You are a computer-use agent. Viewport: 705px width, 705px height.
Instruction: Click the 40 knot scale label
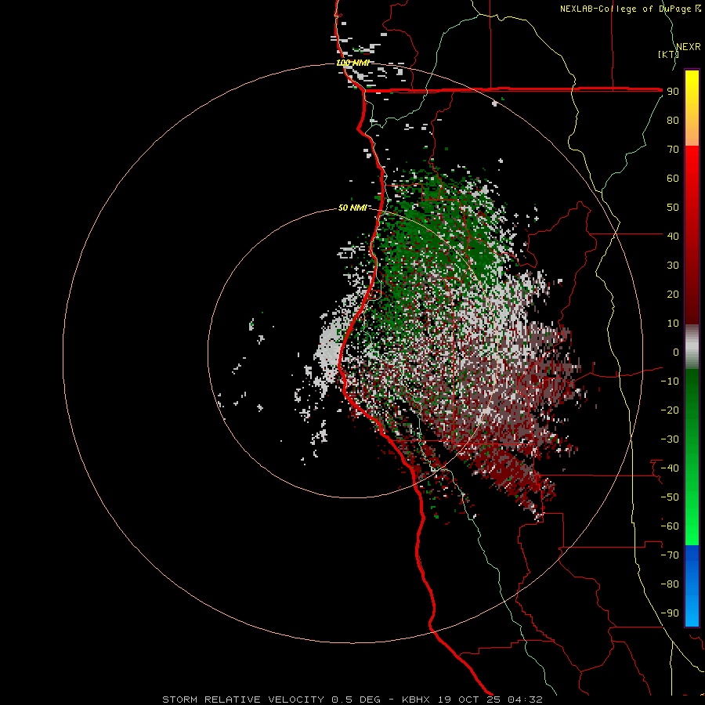point(673,236)
